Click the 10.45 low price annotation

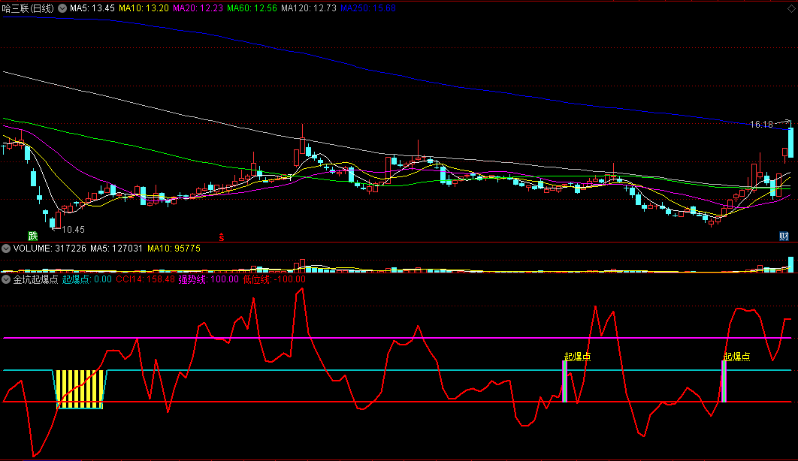point(74,230)
